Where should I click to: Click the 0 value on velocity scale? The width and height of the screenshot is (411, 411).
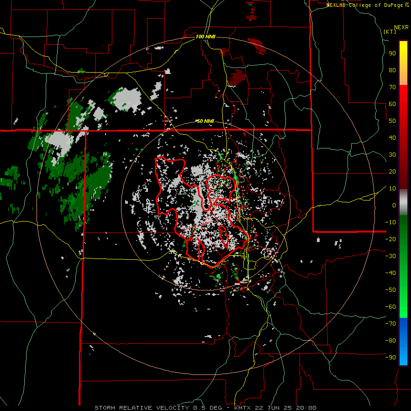point(394,205)
